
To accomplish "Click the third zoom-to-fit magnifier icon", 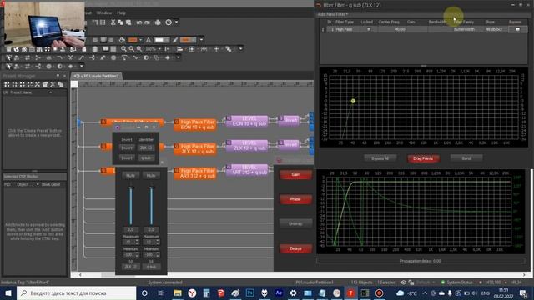I will pos(139,49).
